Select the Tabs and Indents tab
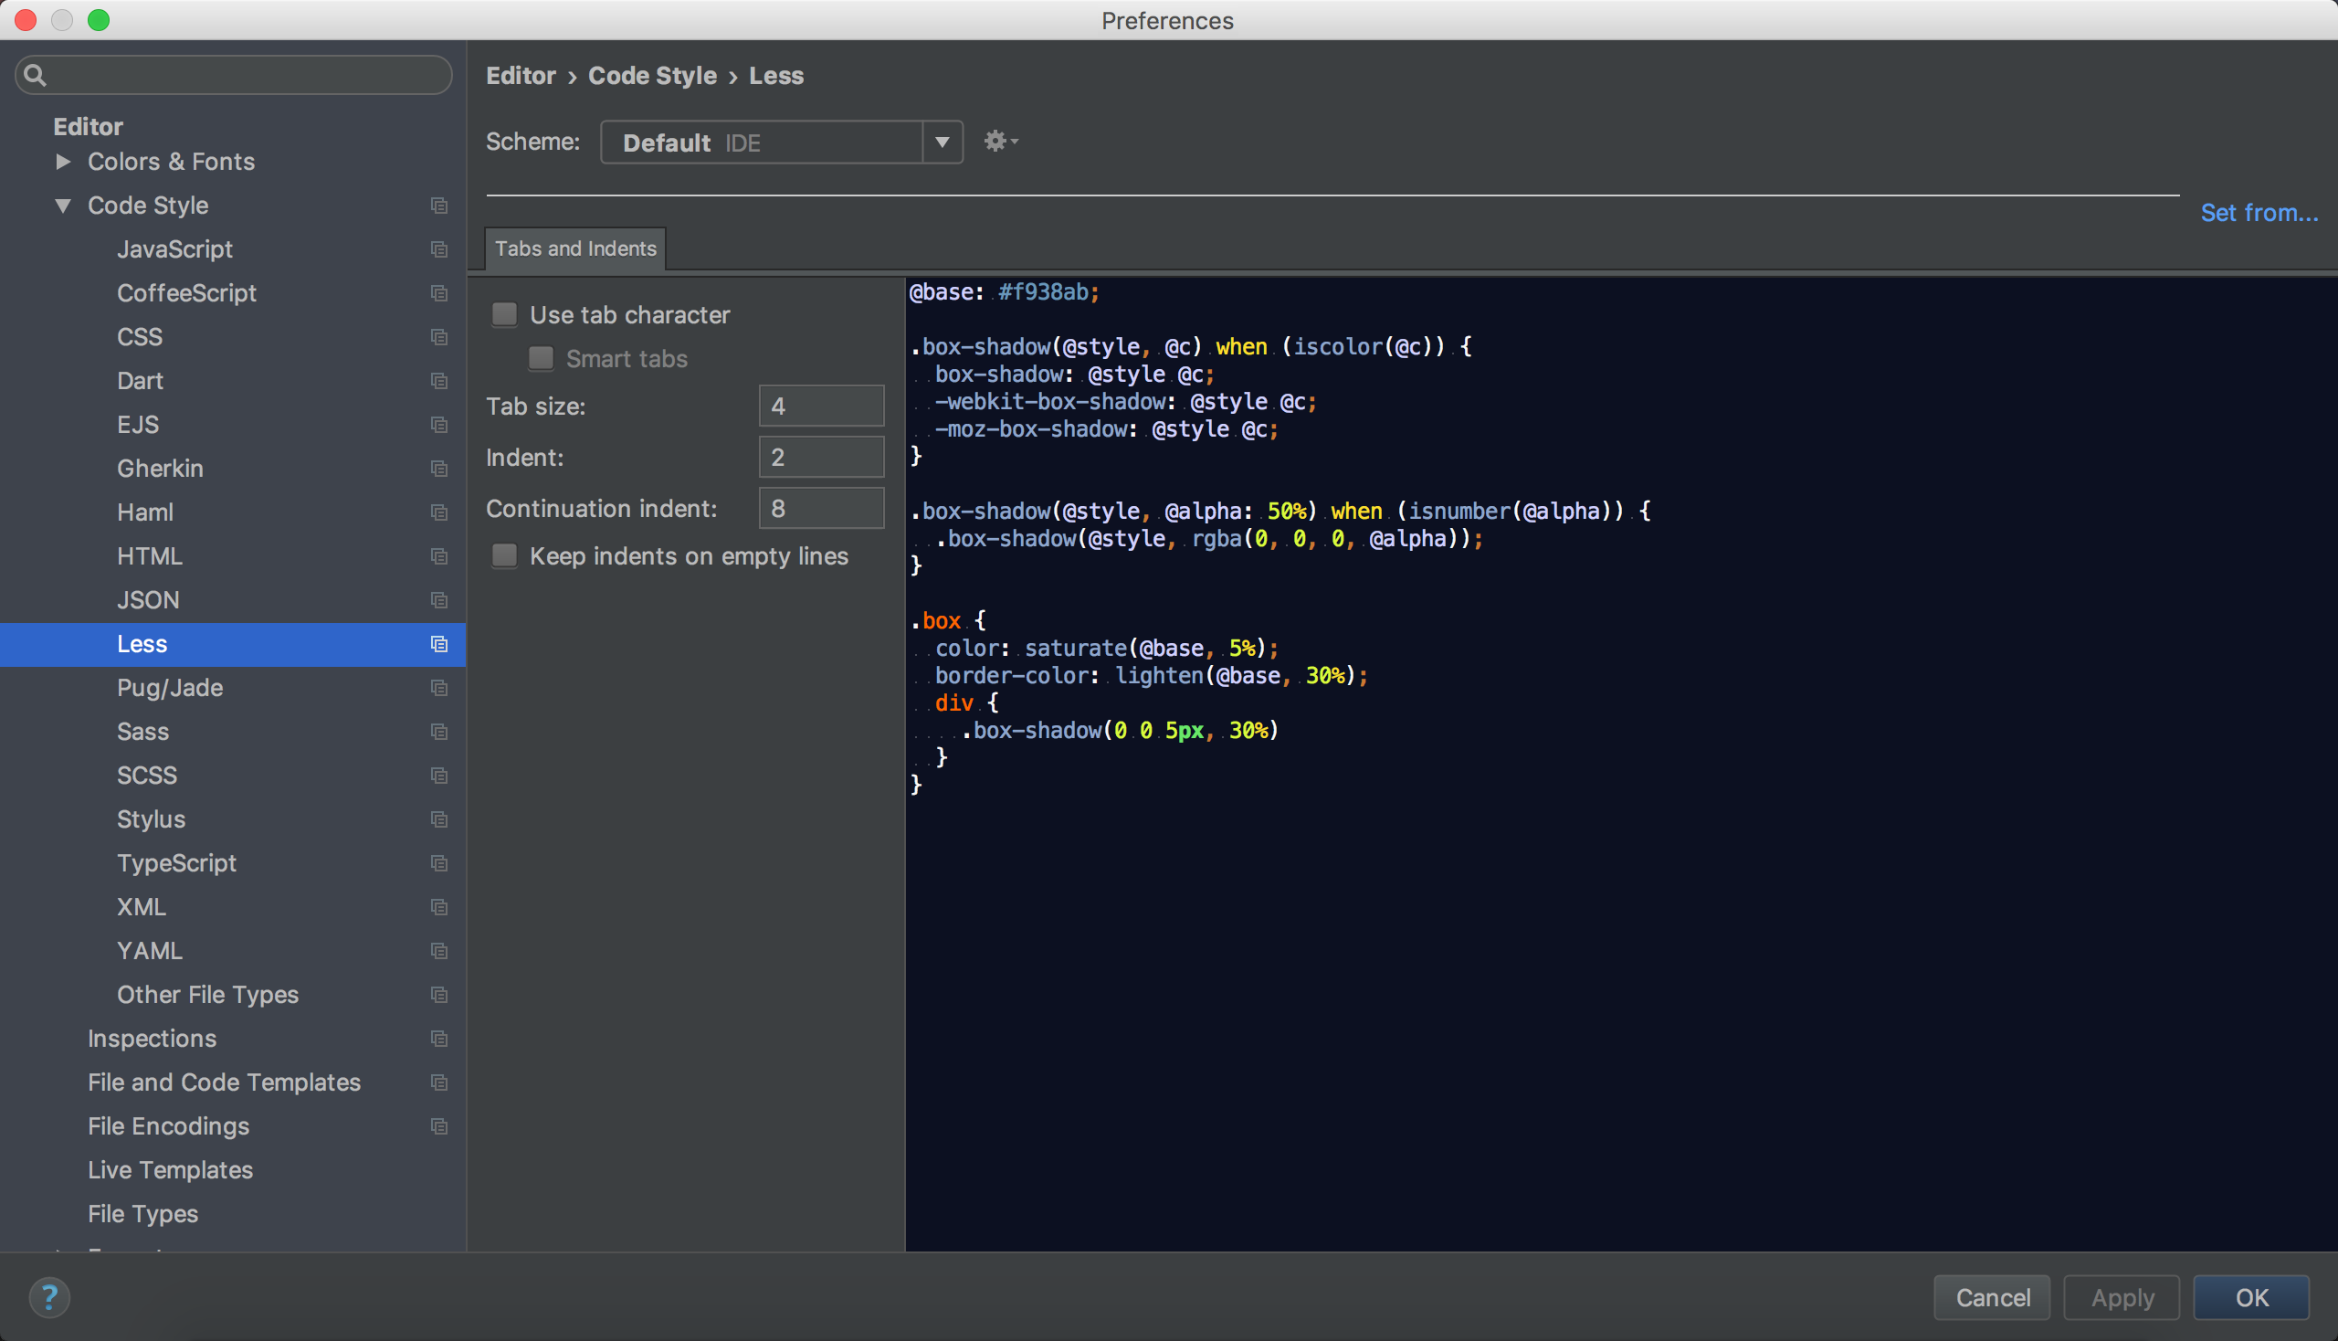The image size is (2338, 1341). [x=575, y=248]
